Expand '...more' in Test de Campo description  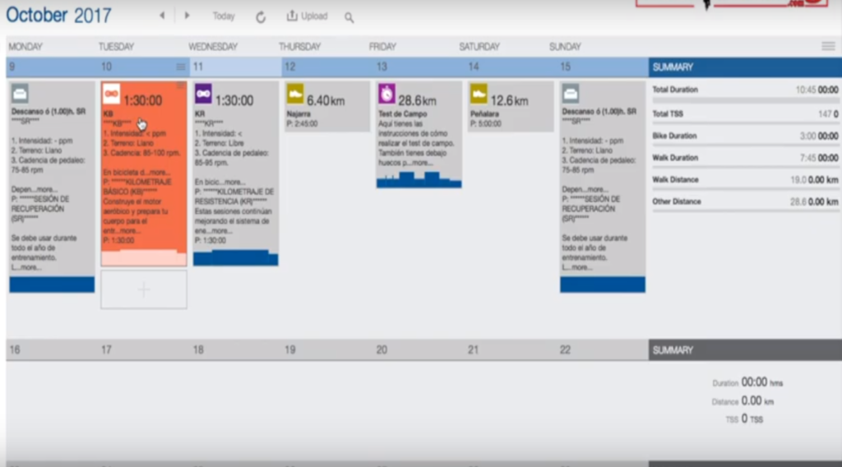coord(422,163)
